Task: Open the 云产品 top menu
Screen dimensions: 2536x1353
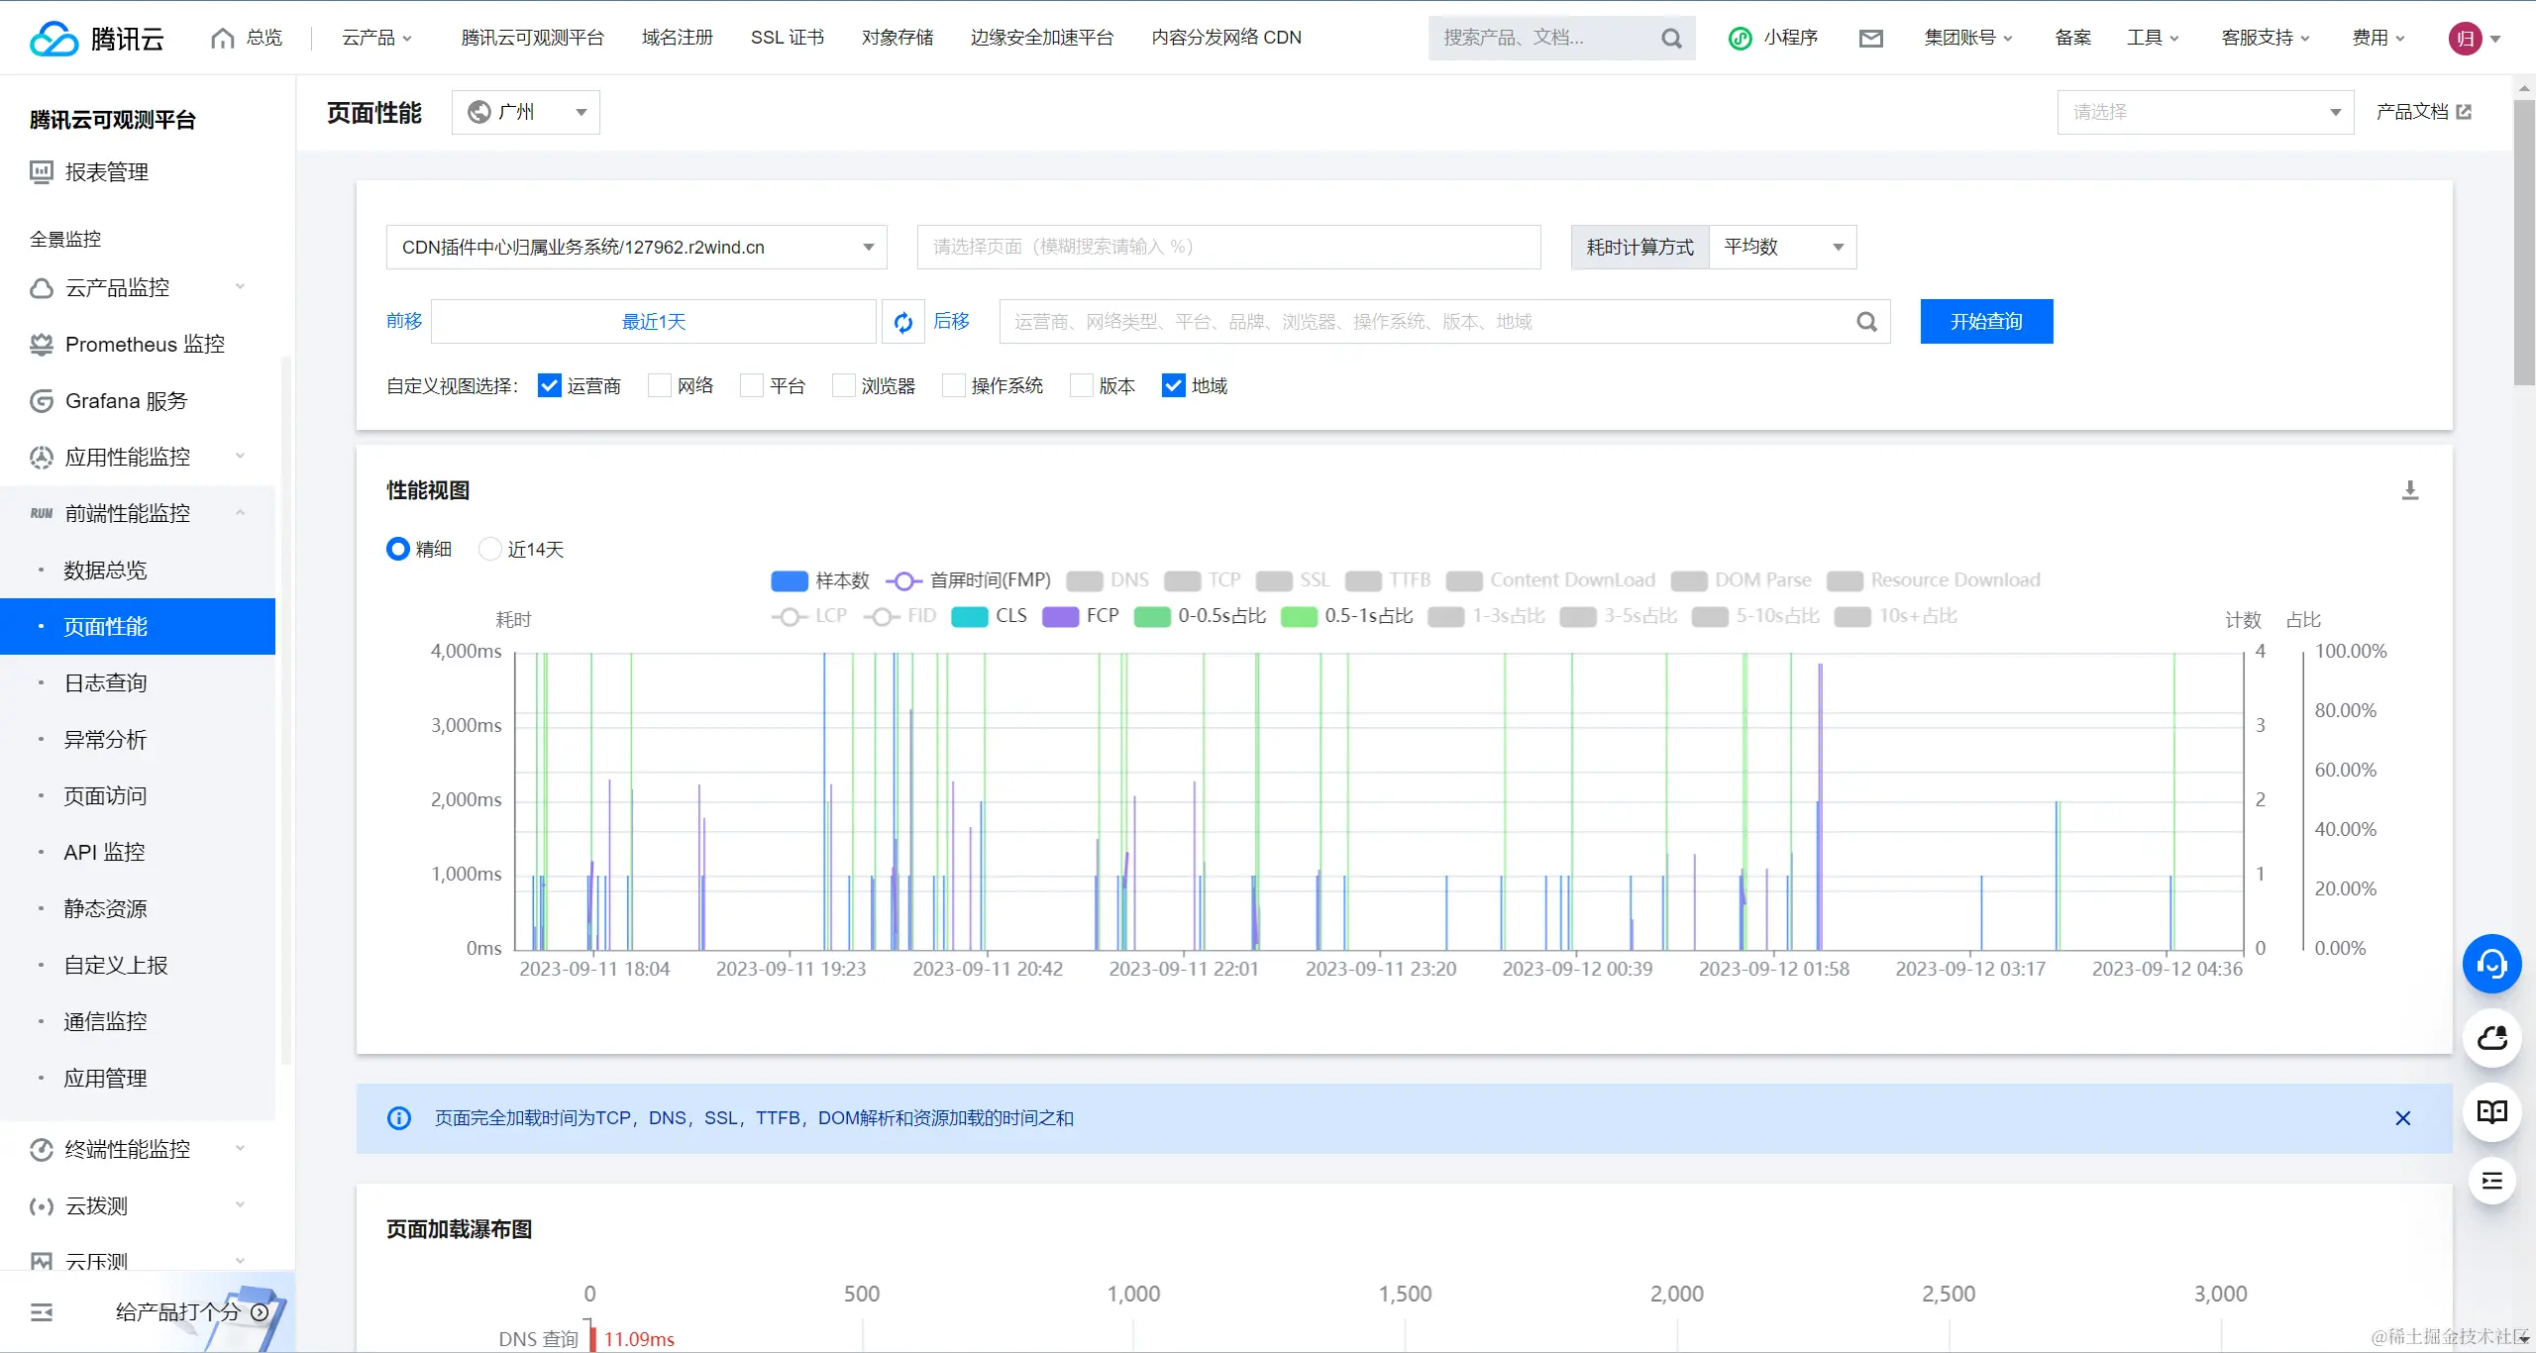Action: coord(376,38)
